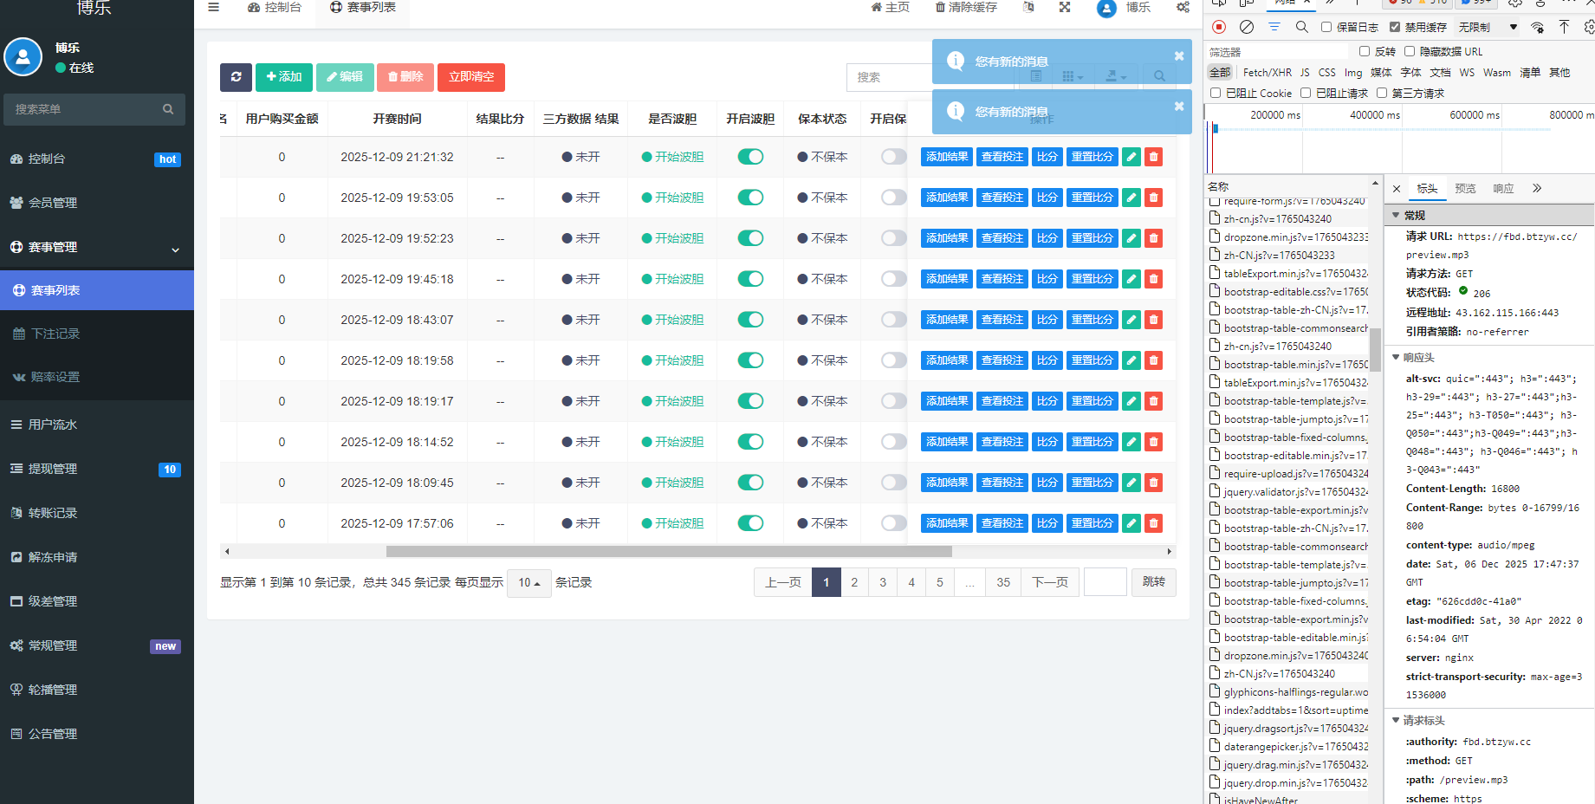Collapse the 请求标头 section

[x=1396, y=720]
